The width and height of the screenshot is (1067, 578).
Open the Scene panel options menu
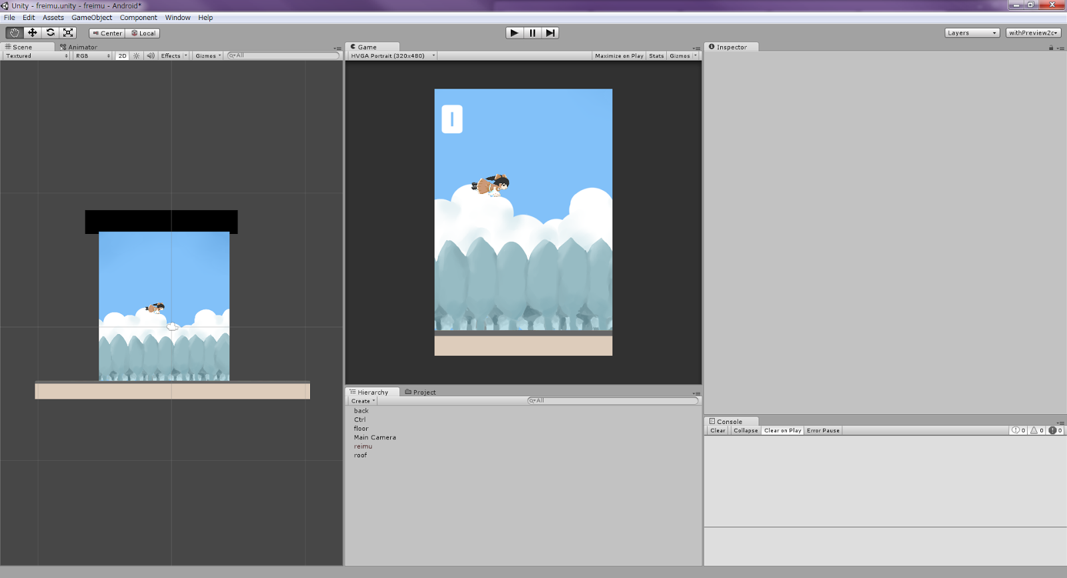click(337, 48)
